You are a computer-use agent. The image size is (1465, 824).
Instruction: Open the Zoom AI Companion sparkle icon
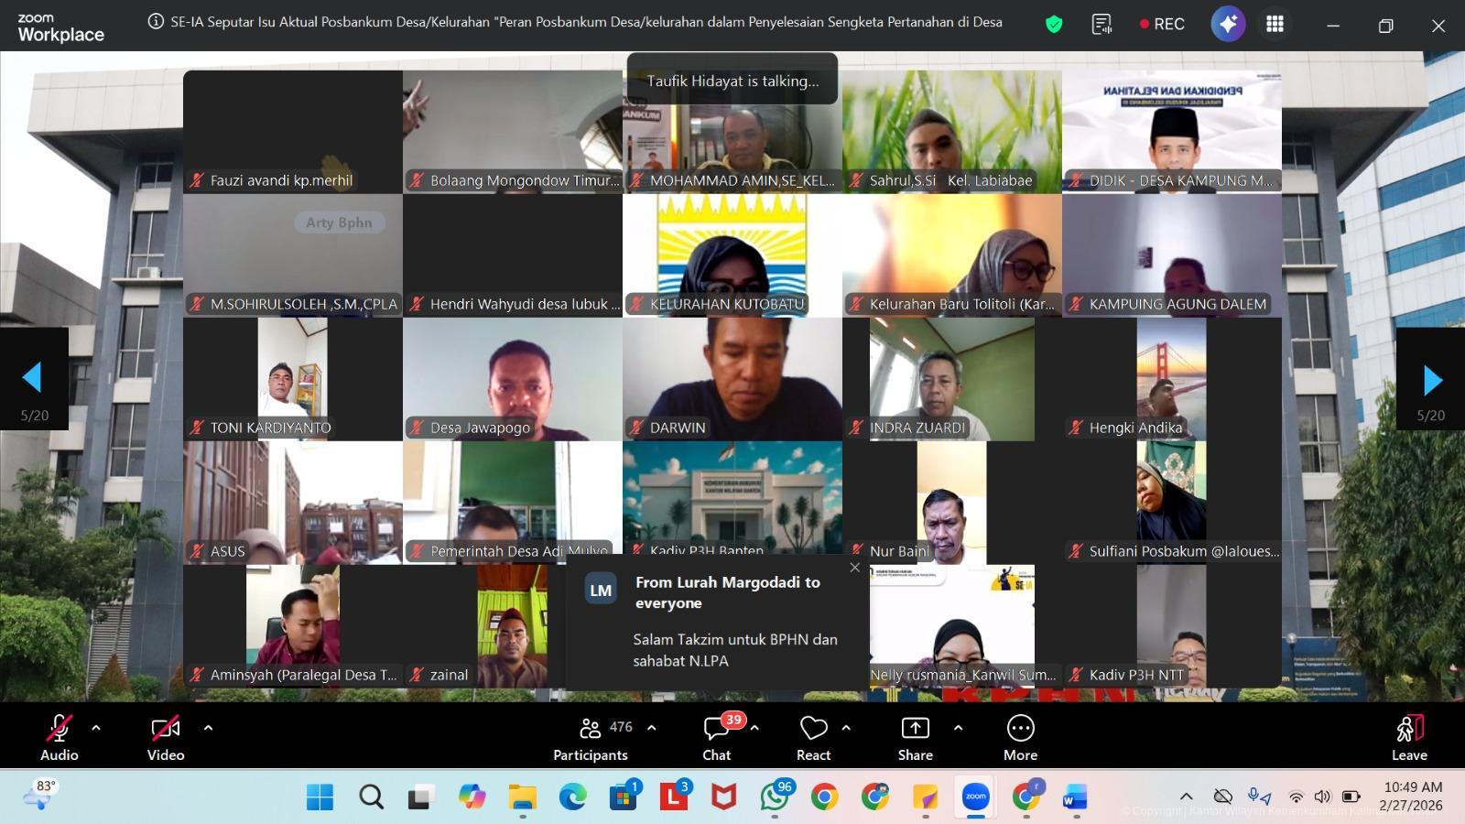1228,25
